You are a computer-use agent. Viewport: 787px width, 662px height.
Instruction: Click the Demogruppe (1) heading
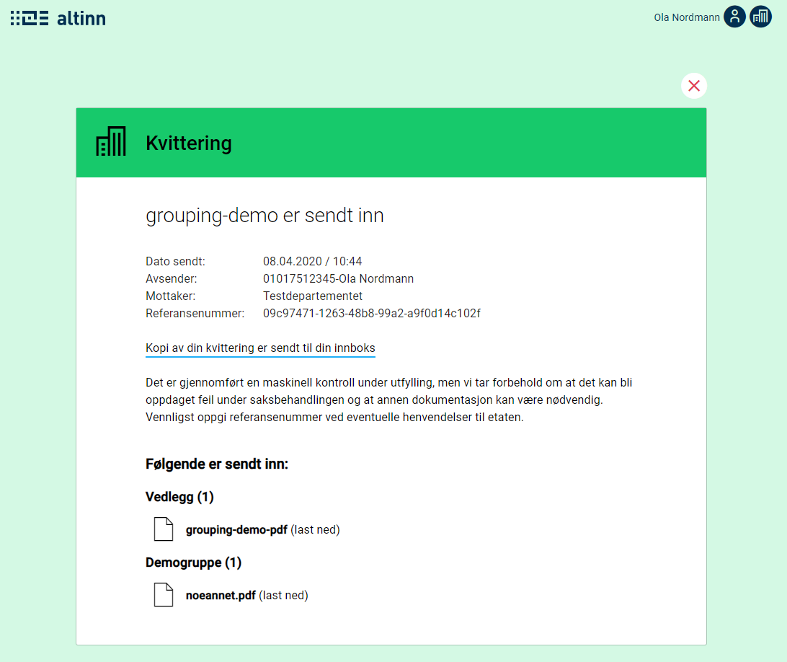pos(193,562)
